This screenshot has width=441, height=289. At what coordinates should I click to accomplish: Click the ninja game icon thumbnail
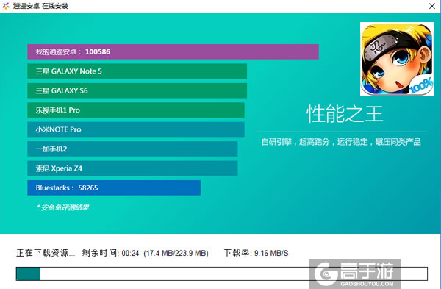[x=397, y=59]
